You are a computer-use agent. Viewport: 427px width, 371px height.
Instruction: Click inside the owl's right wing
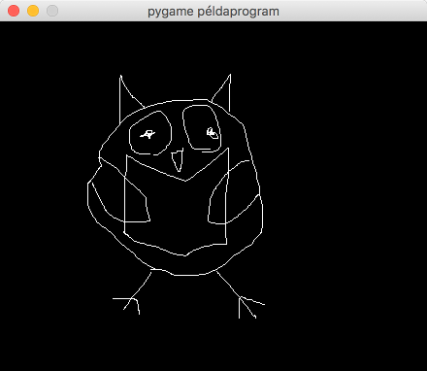pyautogui.click(x=235, y=194)
